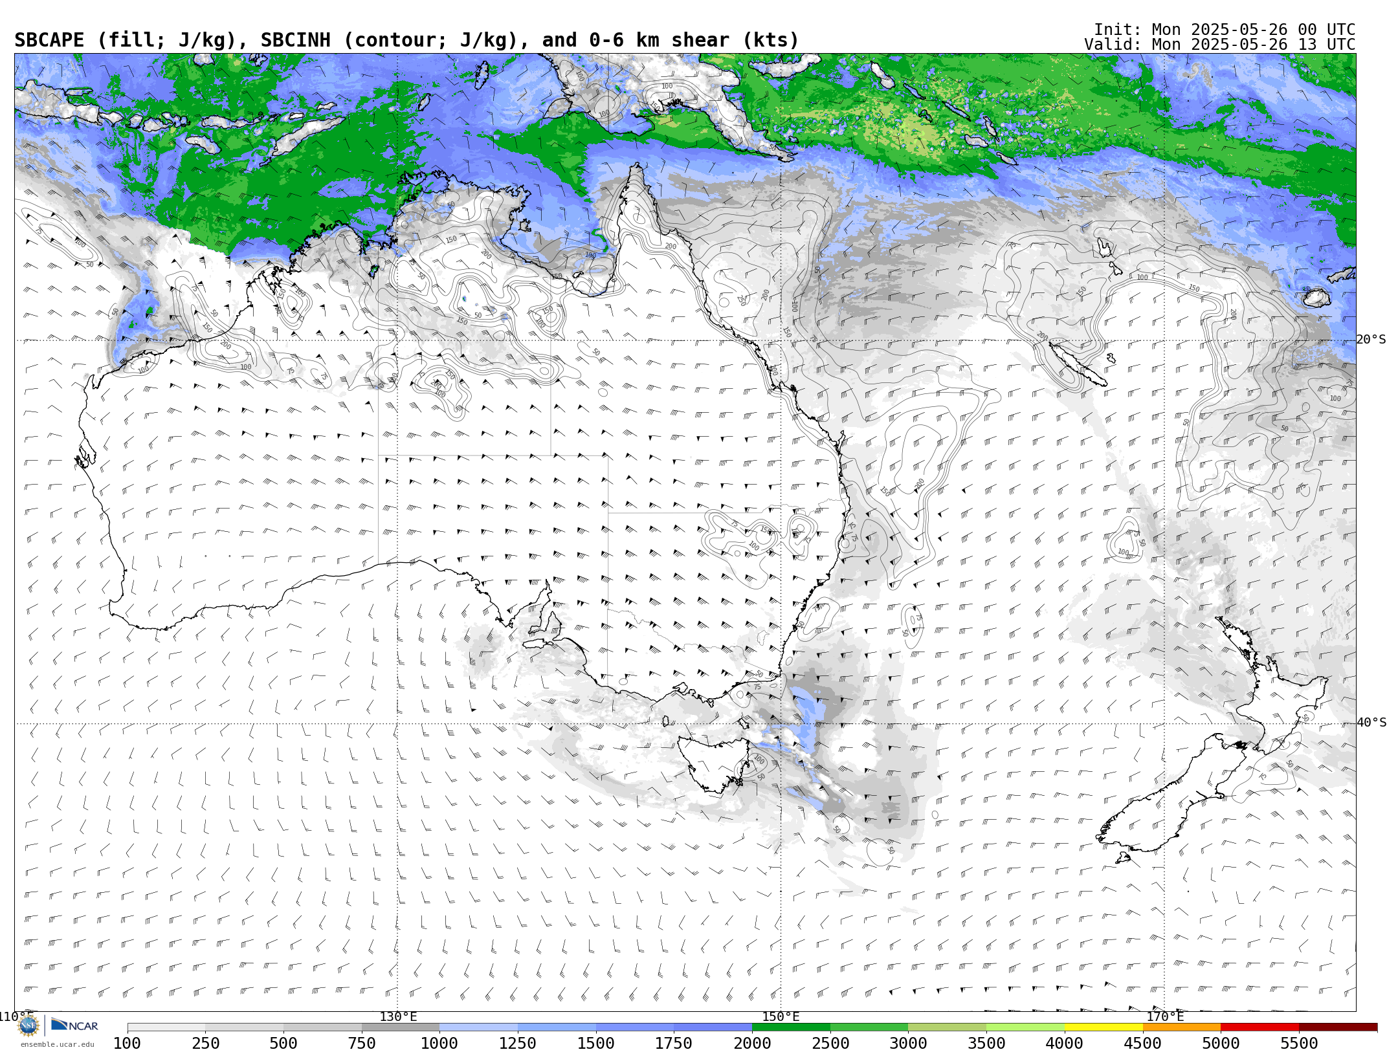Click the 150°E longitude label
Viewport: 1398px width, 1052px height.
click(x=781, y=1017)
